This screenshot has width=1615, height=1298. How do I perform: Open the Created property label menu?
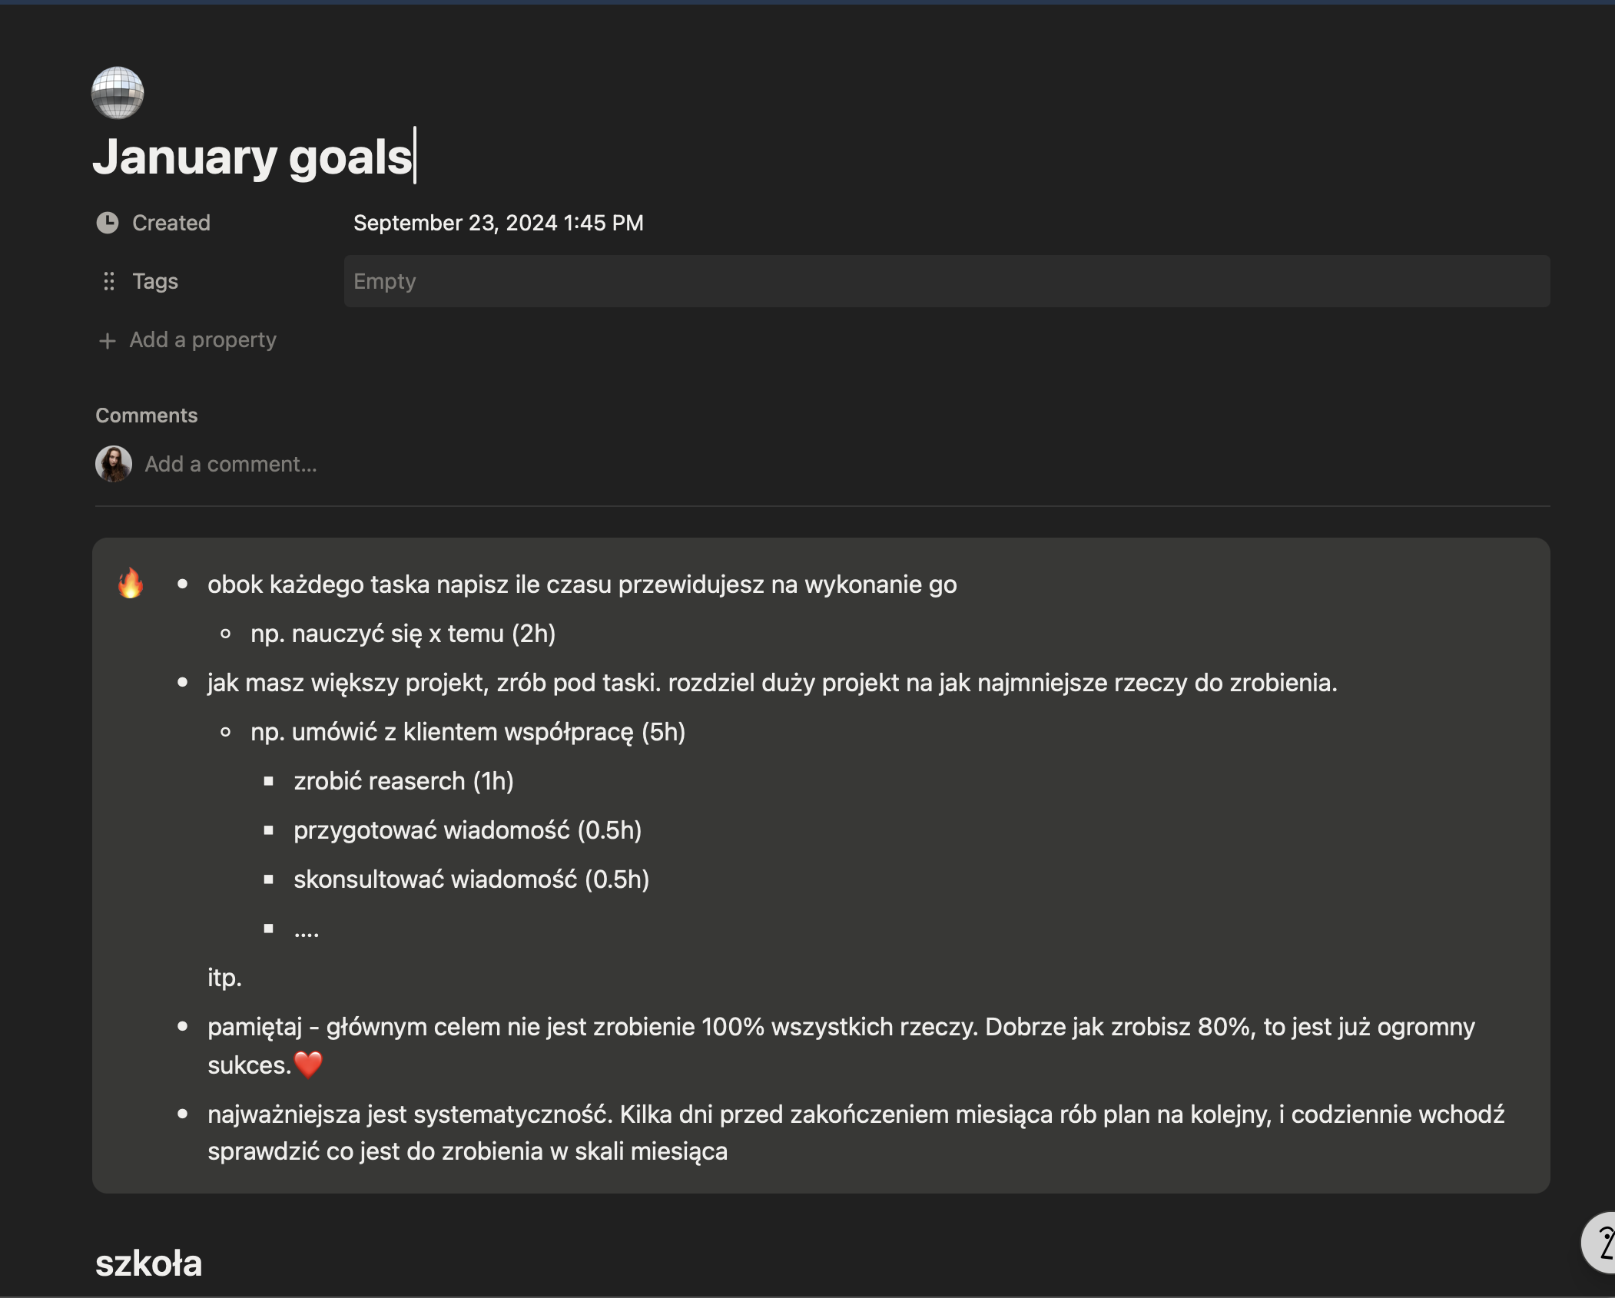[x=171, y=223]
